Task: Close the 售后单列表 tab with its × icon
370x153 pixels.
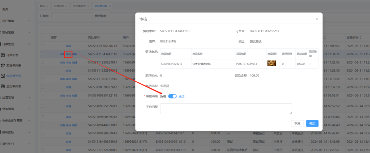Action: click(x=110, y=6)
